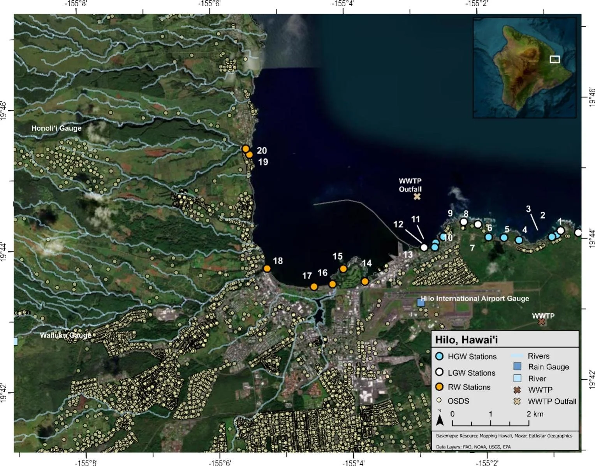The width and height of the screenshot is (595, 466).
Task: Click the 'Honoli'i Gauge' label
Action: tap(56, 128)
